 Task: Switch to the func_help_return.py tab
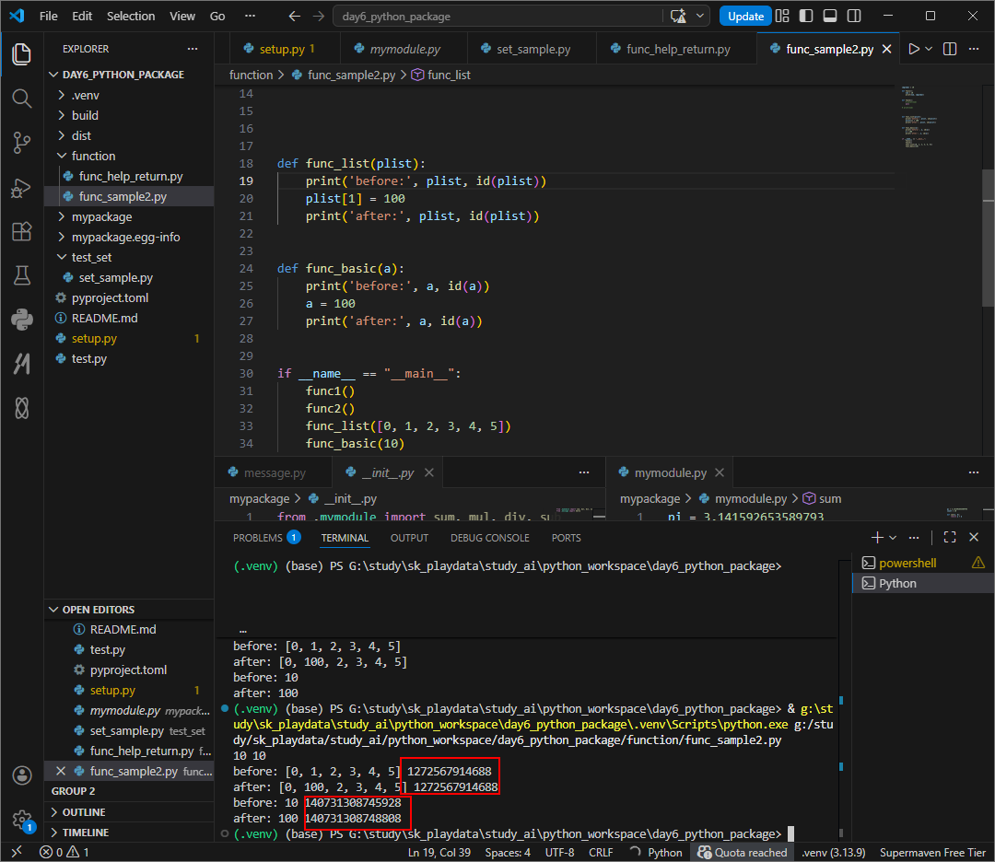(676, 49)
